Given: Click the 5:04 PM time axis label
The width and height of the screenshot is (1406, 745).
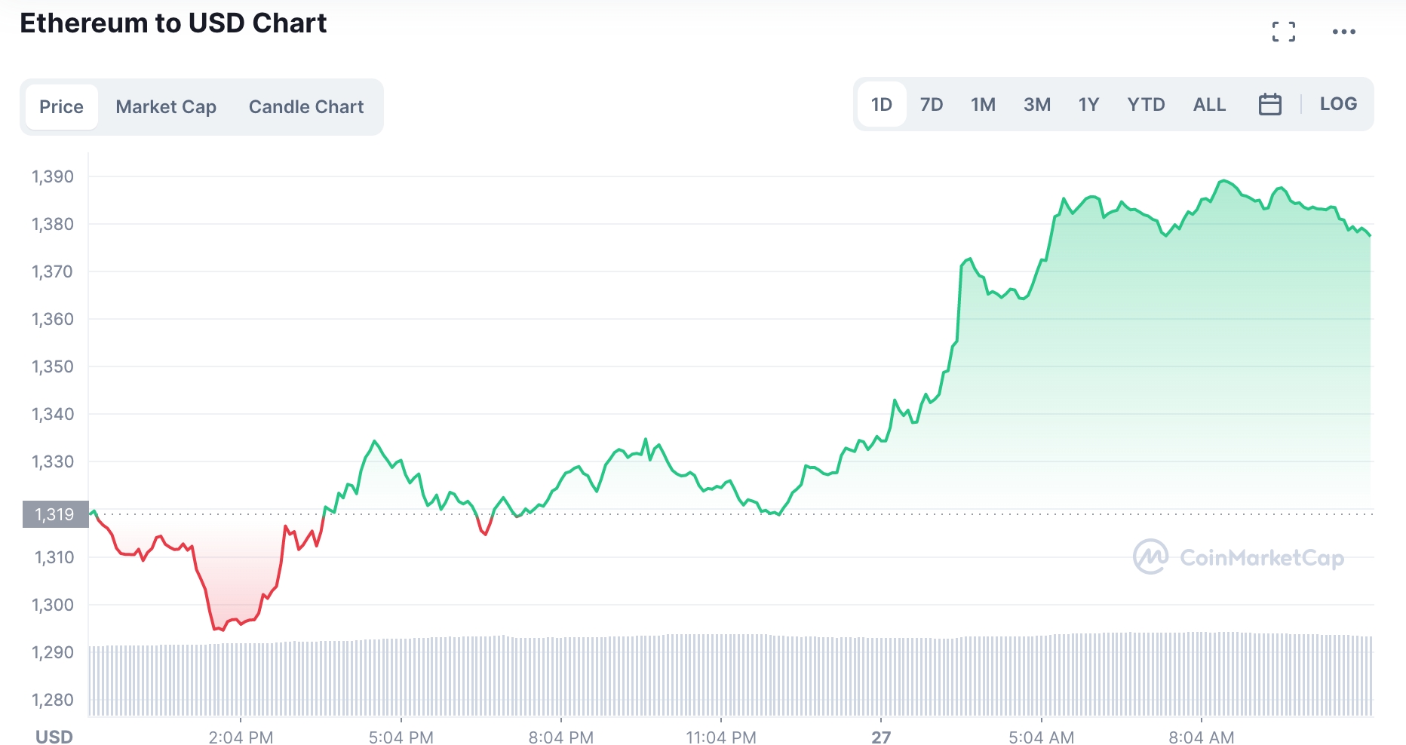Looking at the screenshot, I should [x=401, y=737].
